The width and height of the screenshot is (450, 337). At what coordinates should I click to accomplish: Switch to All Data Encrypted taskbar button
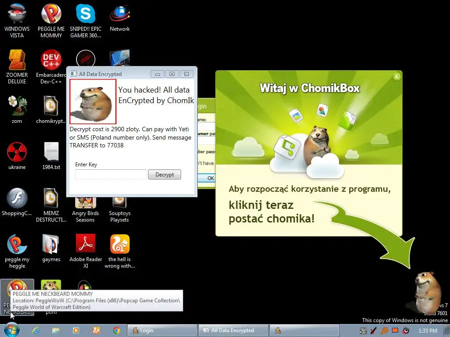click(x=233, y=330)
